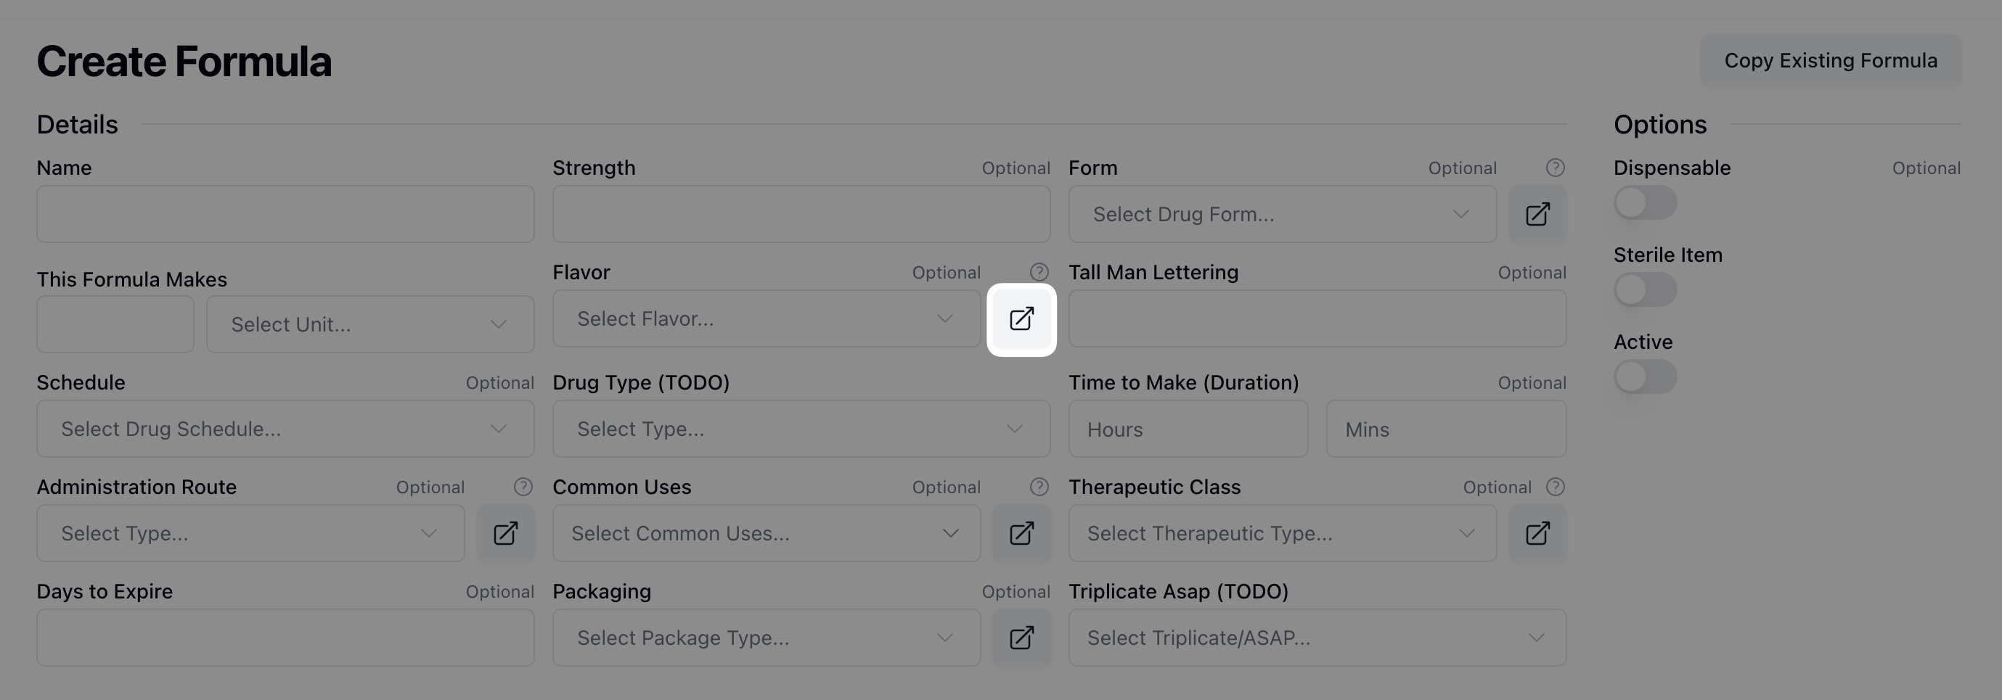Click the Therapeutic Class help icon
2002x700 pixels.
pyautogui.click(x=1555, y=487)
